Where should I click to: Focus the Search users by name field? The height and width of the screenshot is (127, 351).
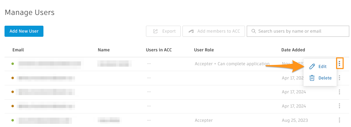pyautogui.click(x=298, y=31)
